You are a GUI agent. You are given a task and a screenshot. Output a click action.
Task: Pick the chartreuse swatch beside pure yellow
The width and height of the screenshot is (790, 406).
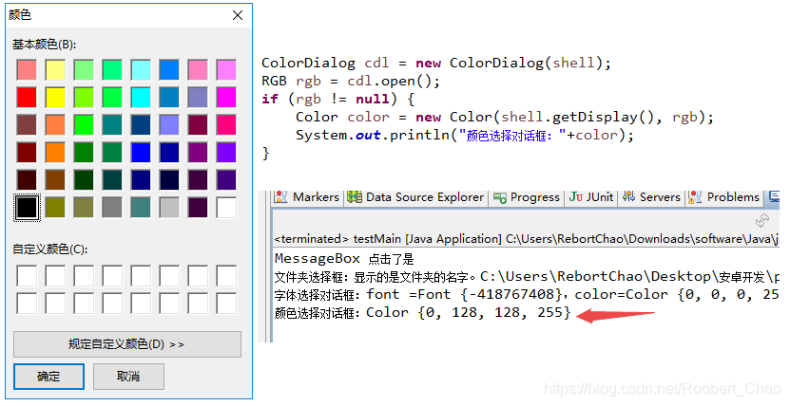coord(84,98)
